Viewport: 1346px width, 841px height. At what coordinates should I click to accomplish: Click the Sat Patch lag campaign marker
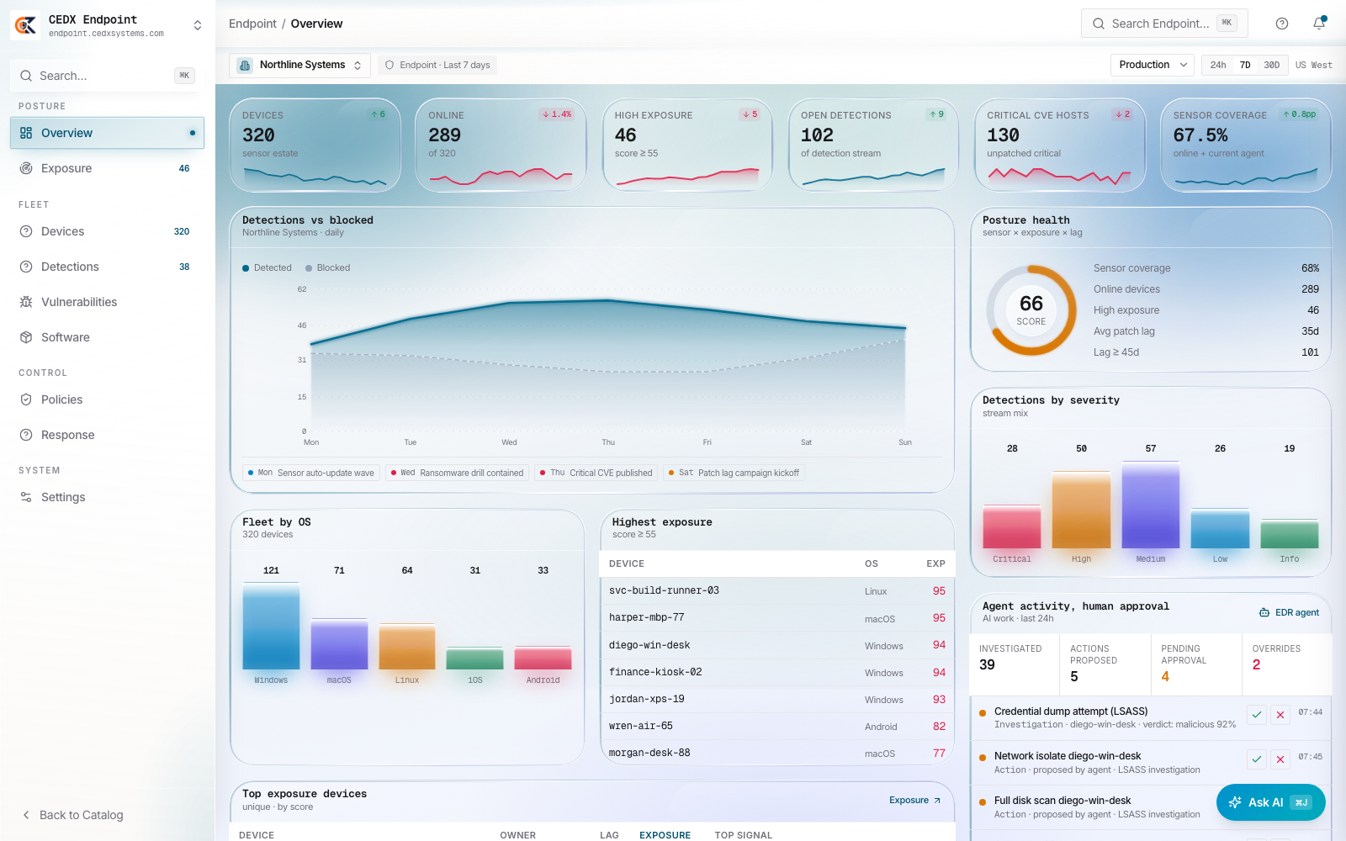734,473
